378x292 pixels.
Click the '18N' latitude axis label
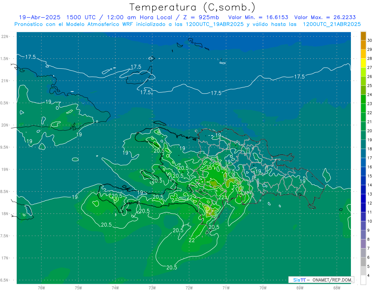tap(5, 214)
